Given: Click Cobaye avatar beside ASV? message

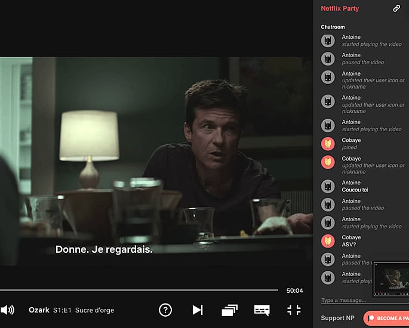Looking at the screenshot, I should (x=328, y=241).
